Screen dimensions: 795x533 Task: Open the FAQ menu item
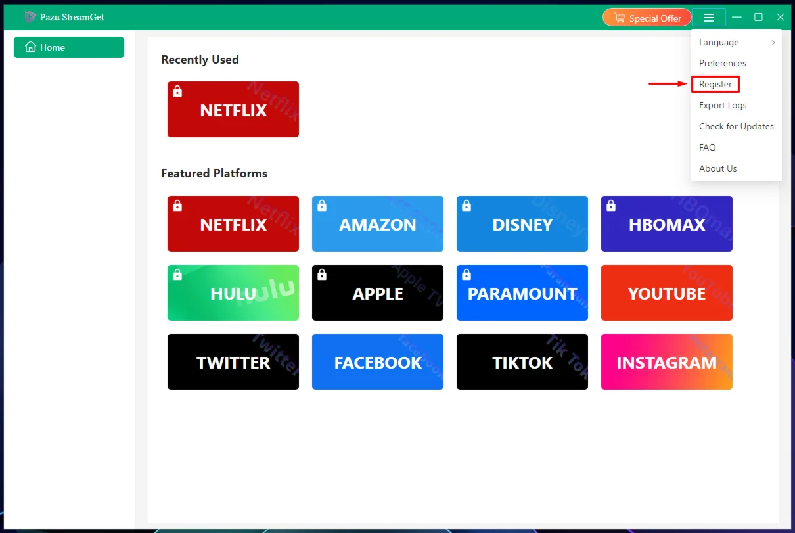click(x=737, y=147)
